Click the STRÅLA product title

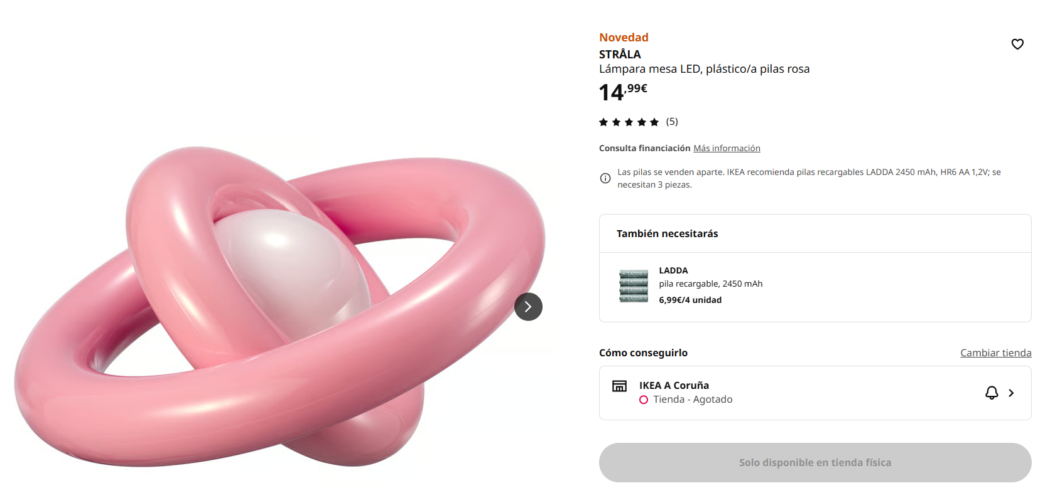tap(620, 54)
